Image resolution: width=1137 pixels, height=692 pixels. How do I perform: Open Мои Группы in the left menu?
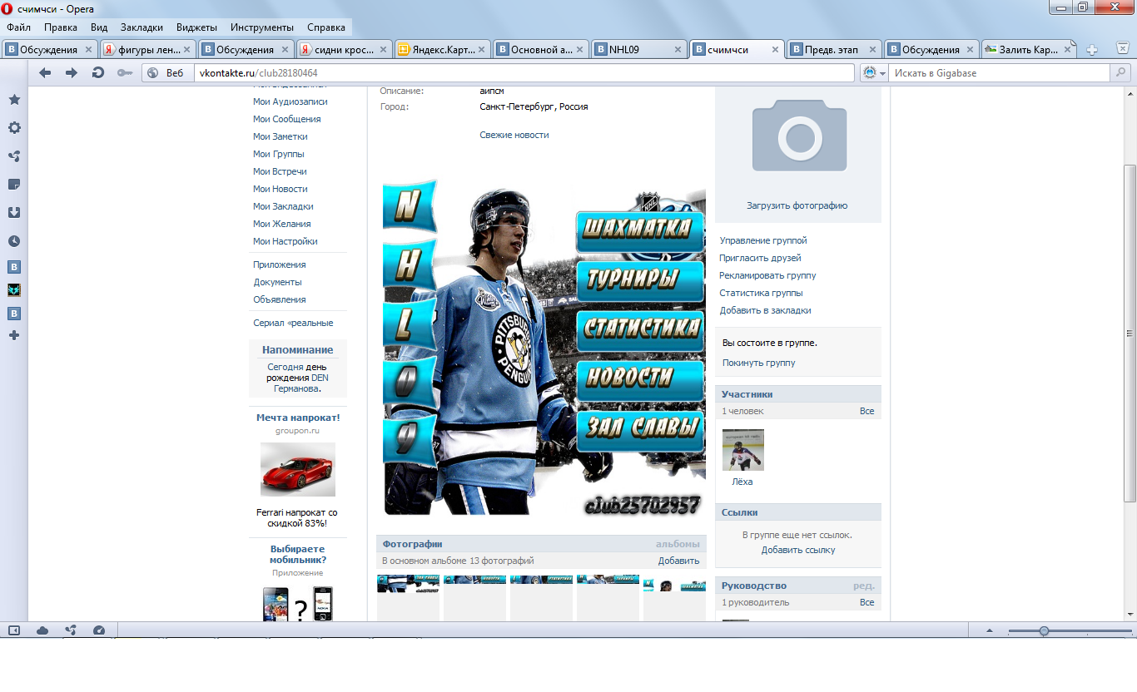pos(279,154)
